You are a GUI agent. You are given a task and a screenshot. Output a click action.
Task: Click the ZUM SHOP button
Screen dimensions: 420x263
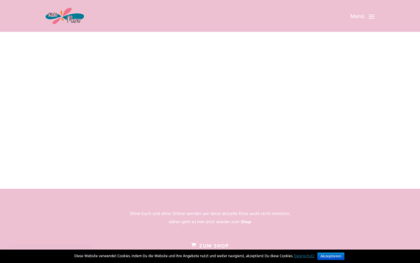tap(210, 245)
